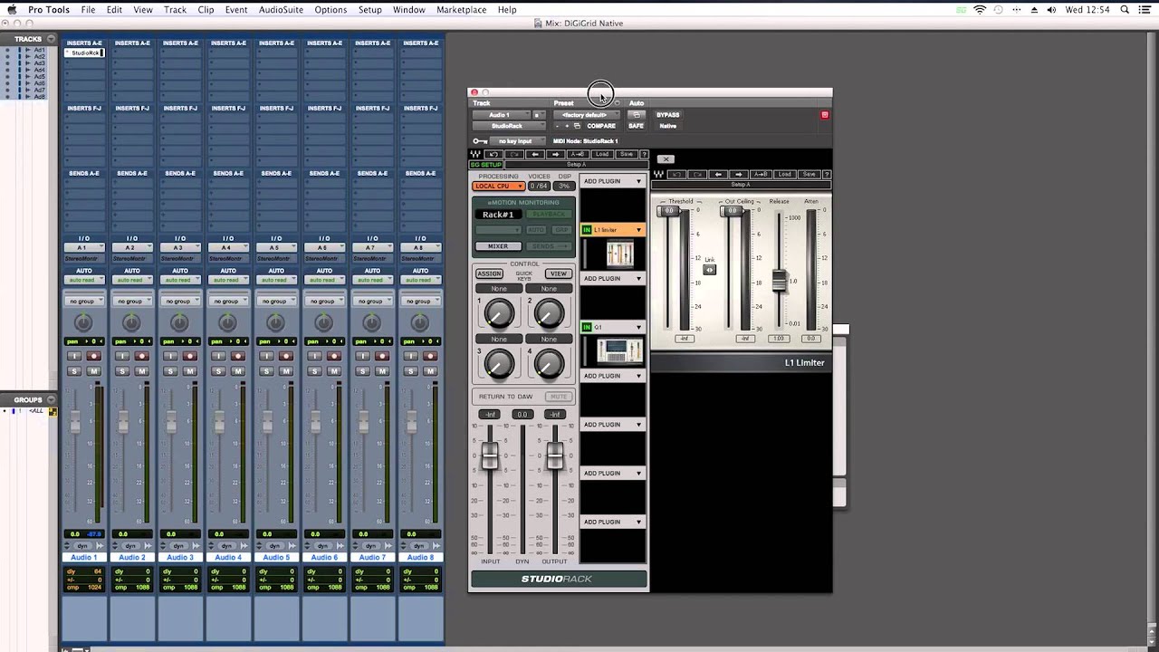1159x652 pixels.
Task: Toggle the Q1 IN bypass button
Action: pos(587,327)
